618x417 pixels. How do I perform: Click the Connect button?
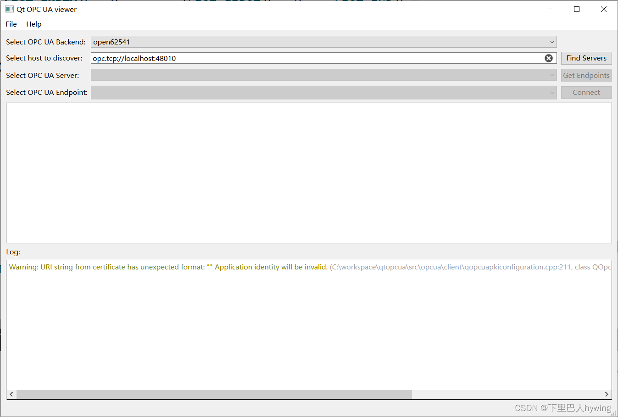[x=586, y=93]
